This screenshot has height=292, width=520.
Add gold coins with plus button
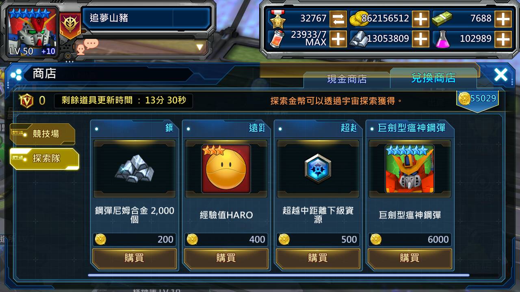420,19
